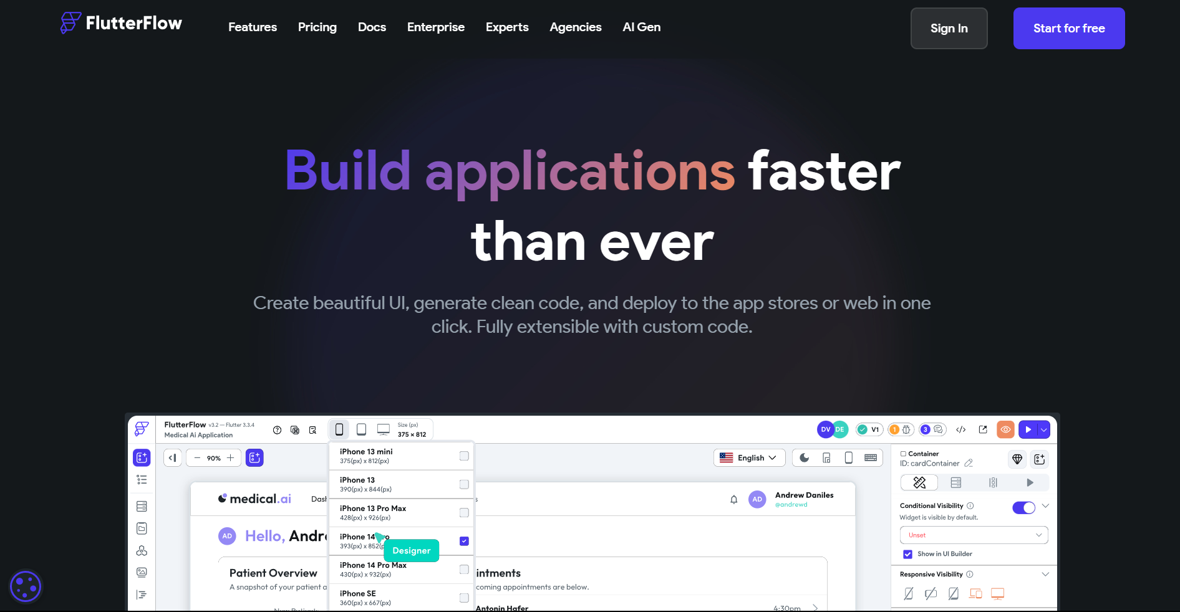Image resolution: width=1180 pixels, height=612 pixels.
Task: Check the iPhone 13 mini checkbox
Action: 464,456
